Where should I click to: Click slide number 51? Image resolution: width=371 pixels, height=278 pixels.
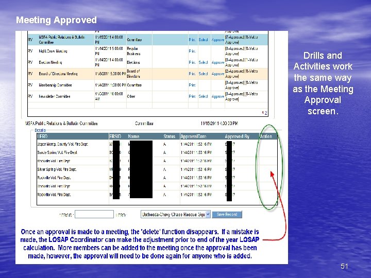pos(344,267)
